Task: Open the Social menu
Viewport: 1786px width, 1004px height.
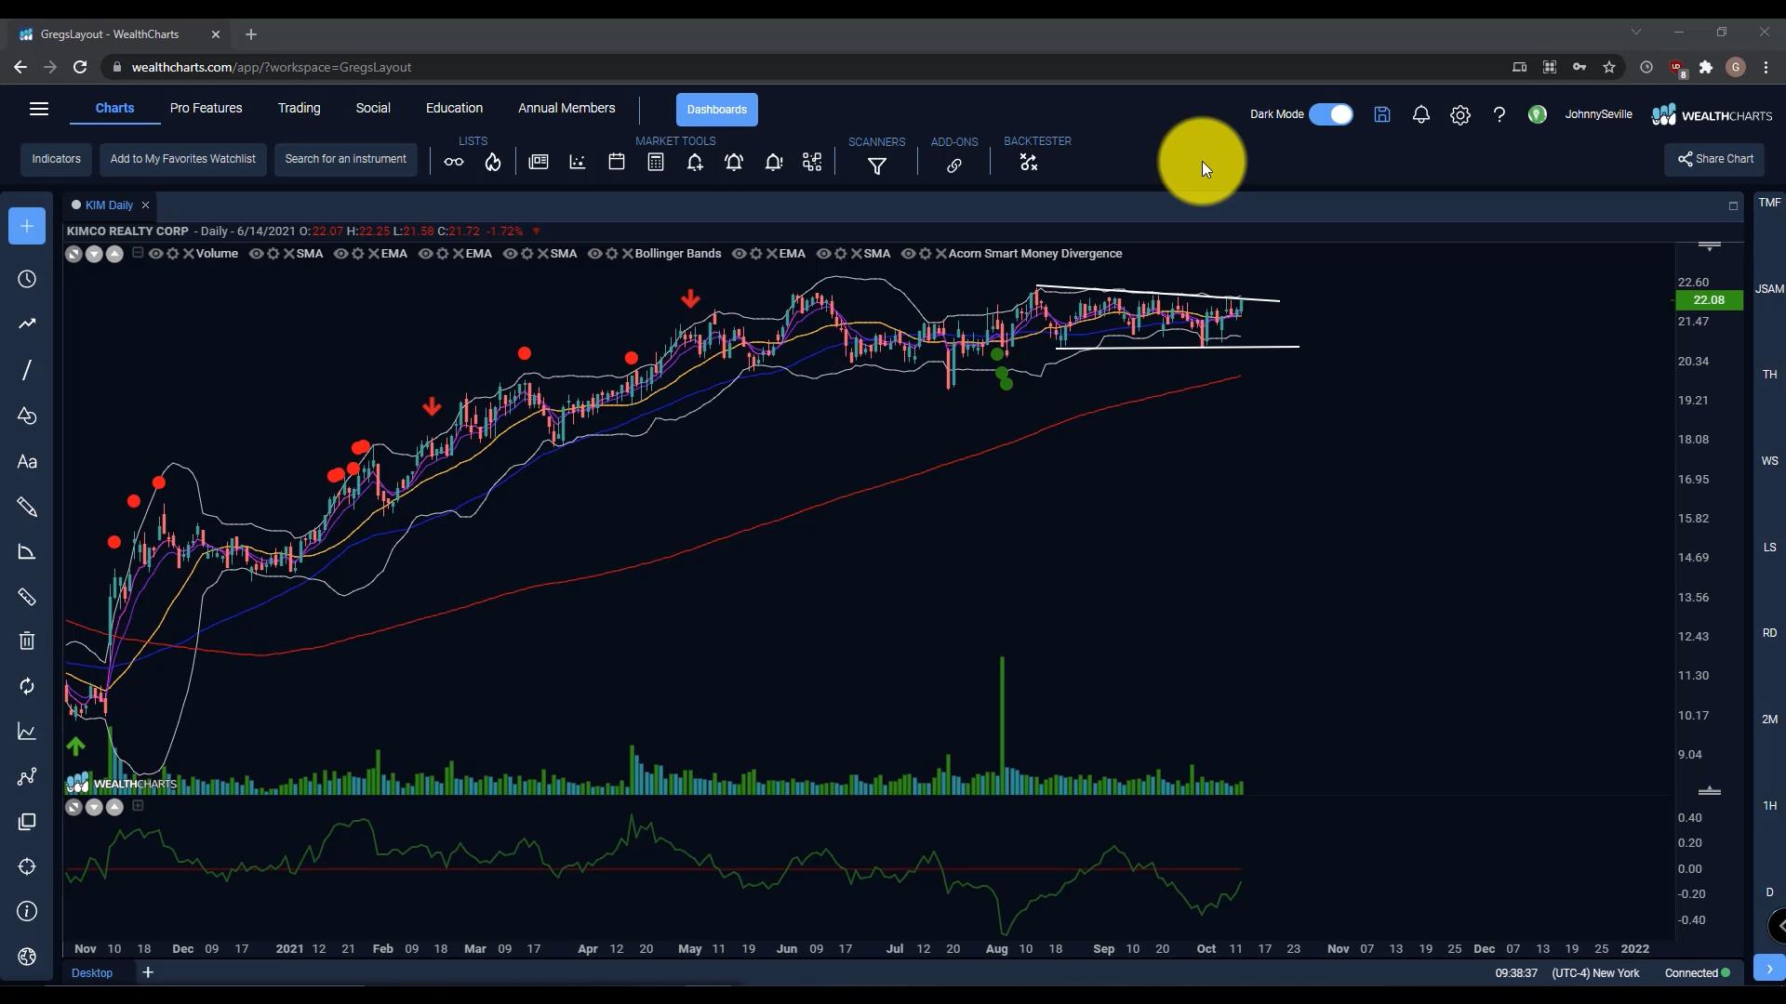Action: click(373, 108)
